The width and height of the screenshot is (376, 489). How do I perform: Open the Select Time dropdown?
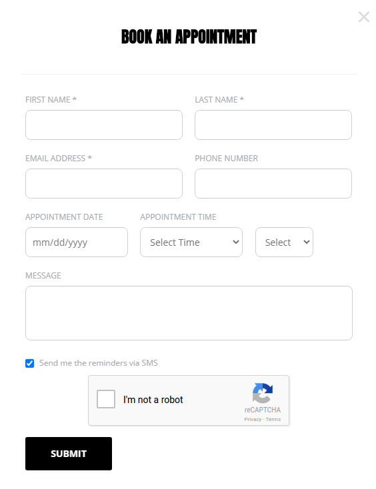[x=191, y=243]
